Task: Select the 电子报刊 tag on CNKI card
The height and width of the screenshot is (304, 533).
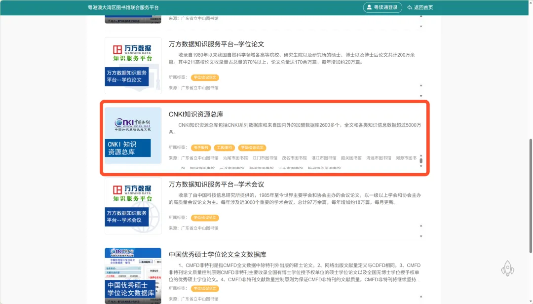Action: pos(201,148)
